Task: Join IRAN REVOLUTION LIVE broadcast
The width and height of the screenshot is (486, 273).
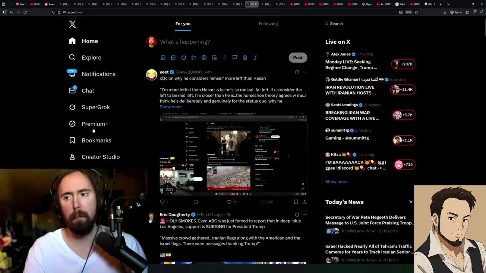Action: pos(350,90)
